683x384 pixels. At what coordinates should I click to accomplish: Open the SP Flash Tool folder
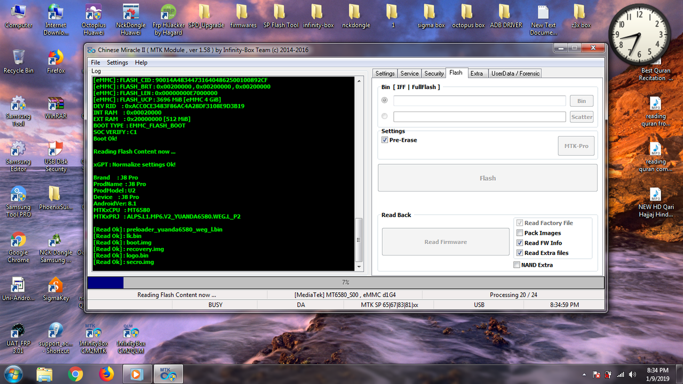point(281,17)
